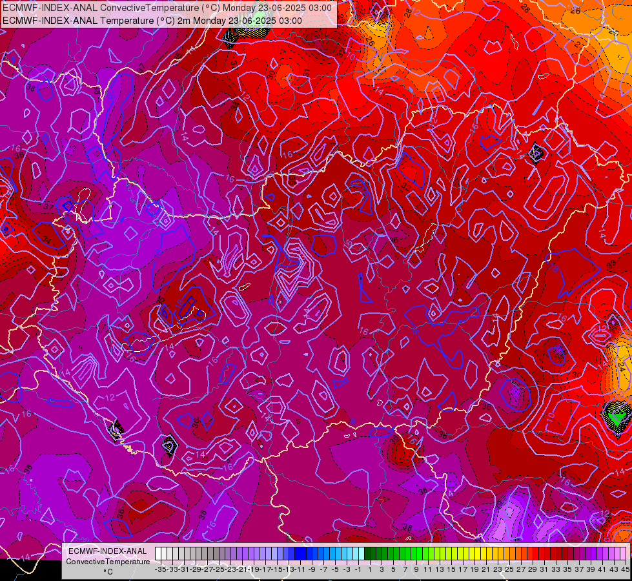Click the -5 value on the legend scale
Viewport: 632px width, 581px height.
(335, 569)
